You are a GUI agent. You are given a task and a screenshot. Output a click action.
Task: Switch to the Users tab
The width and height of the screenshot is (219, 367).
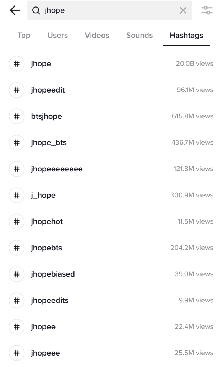pos(57,36)
